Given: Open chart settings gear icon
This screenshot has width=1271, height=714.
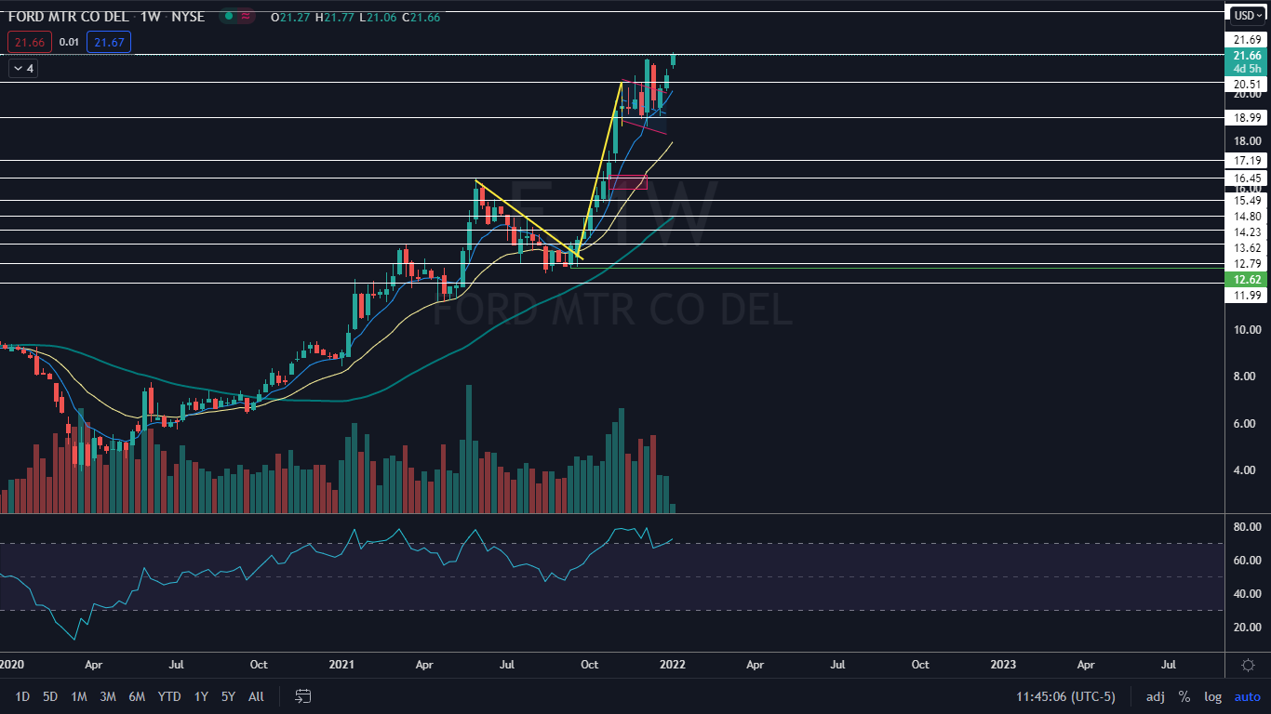Looking at the screenshot, I should pos(1249,665).
